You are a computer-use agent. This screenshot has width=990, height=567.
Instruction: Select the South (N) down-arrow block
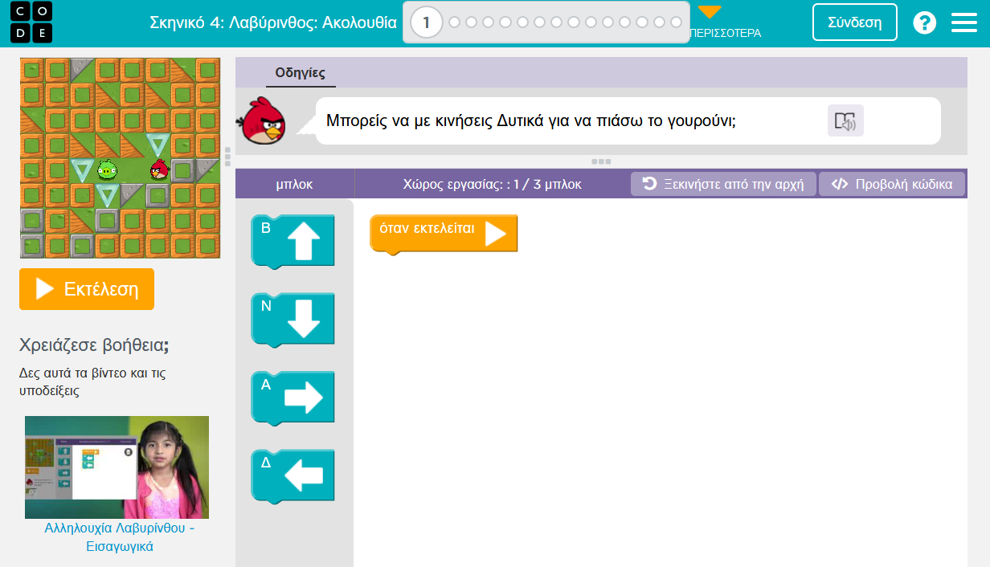click(293, 318)
